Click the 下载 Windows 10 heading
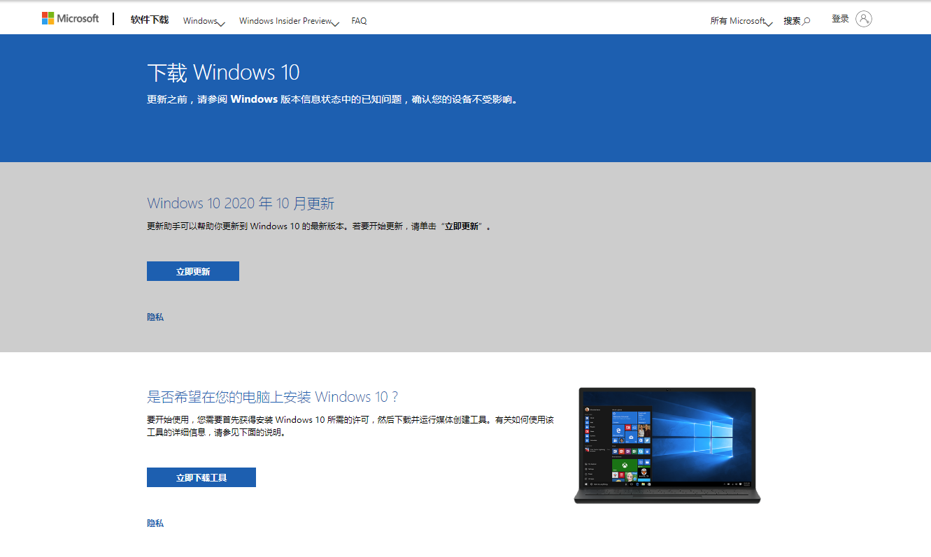931x557 pixels. (223, 72)
